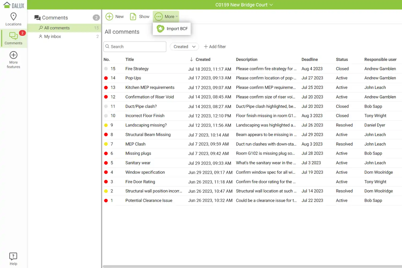
Task: Open the Sanitary wear comment
Action: [138, 163]
